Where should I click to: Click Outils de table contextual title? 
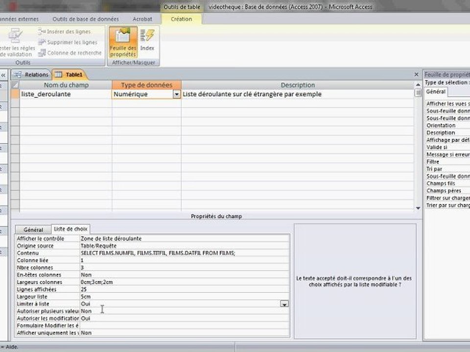coord(182,7)
